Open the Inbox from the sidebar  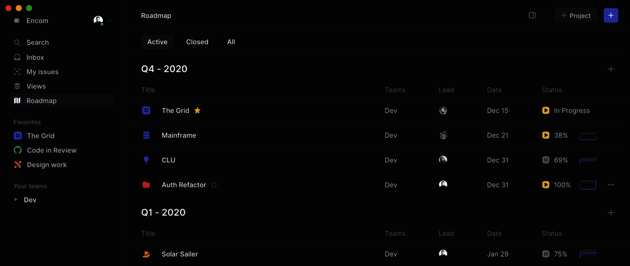pyautogui.click(x=35, y=57)
